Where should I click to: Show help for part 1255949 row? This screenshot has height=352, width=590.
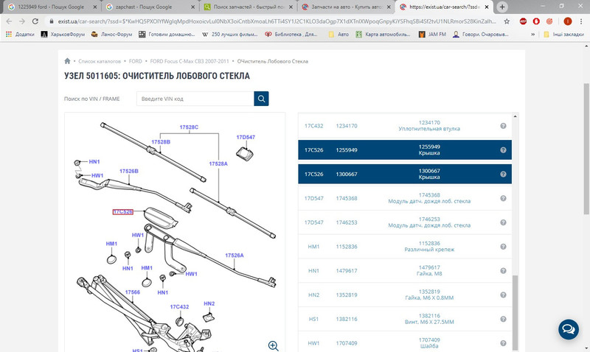503,150
